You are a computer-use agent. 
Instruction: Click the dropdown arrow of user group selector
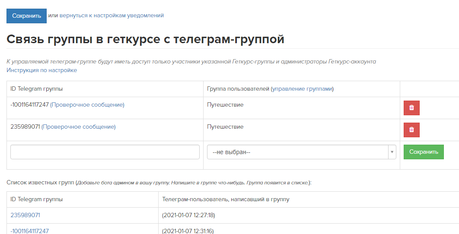(x=392, y=152)
